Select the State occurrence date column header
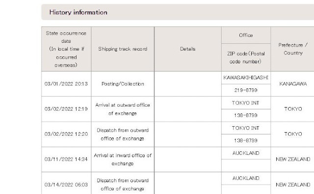This screenshot has height=194, width=314. 66,49
